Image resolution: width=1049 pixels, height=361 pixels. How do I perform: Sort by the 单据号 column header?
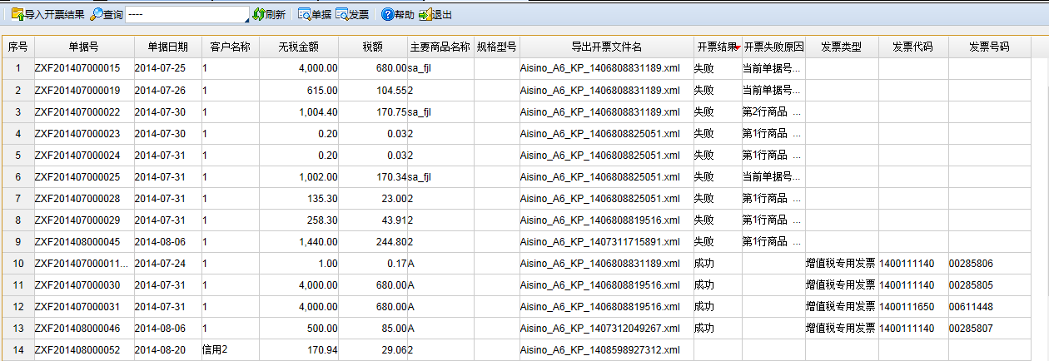pos(83,47)
